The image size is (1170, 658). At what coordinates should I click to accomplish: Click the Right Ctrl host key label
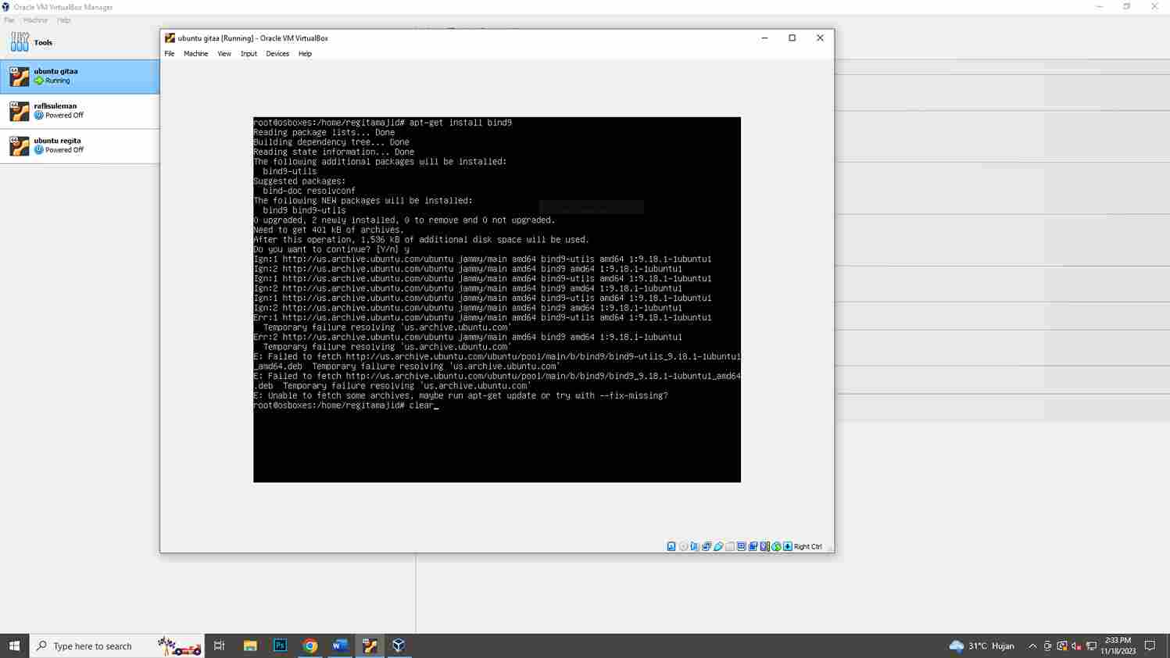click(x=808, y=546)
